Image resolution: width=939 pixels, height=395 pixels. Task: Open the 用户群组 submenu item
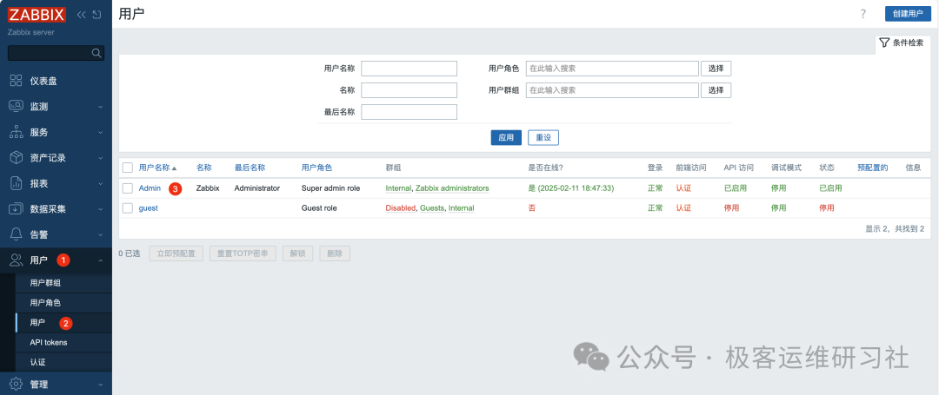45,283
